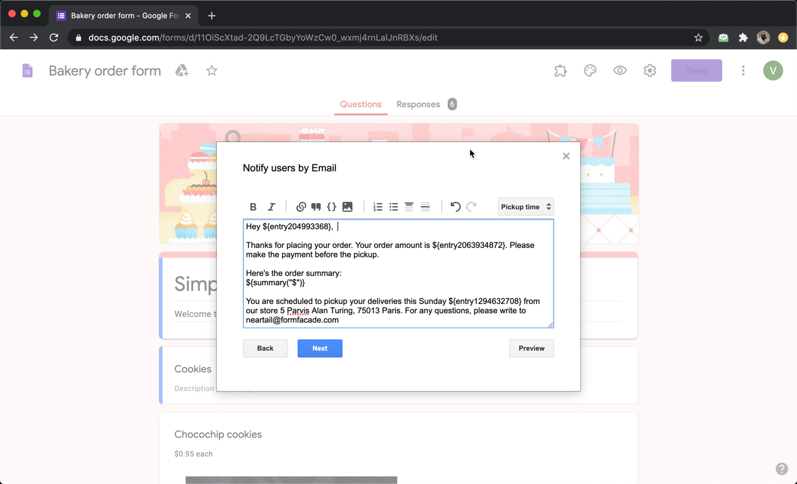Toggle bold formatting in the email editor
Image resolution: width=797 pixels, height=484 pixels.
click(253, 206)
